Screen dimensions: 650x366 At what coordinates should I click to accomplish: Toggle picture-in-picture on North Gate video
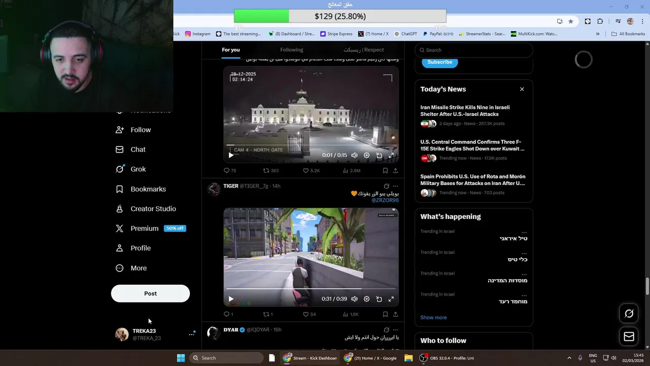pos(379,155)
